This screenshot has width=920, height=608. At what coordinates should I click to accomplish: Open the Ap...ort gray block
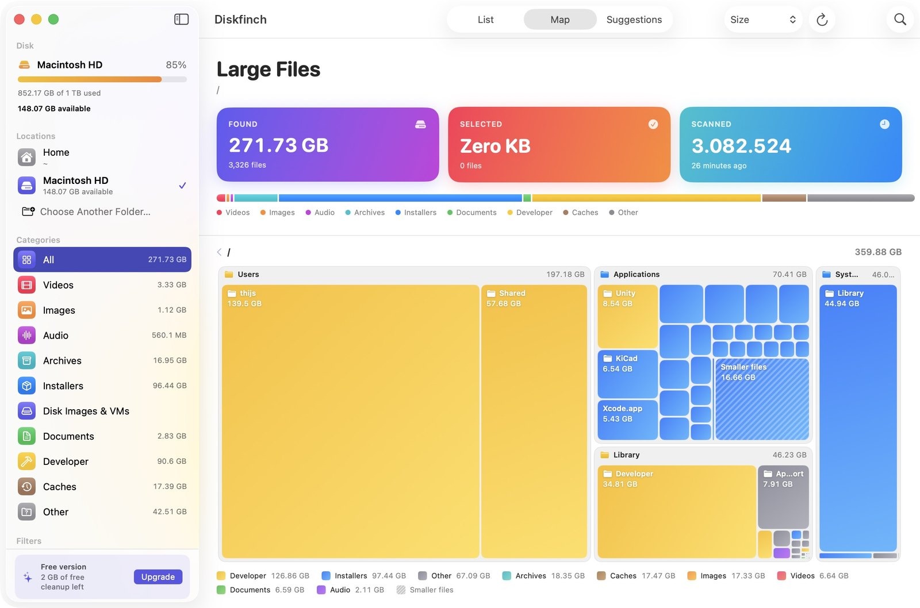tap(783, 497)
